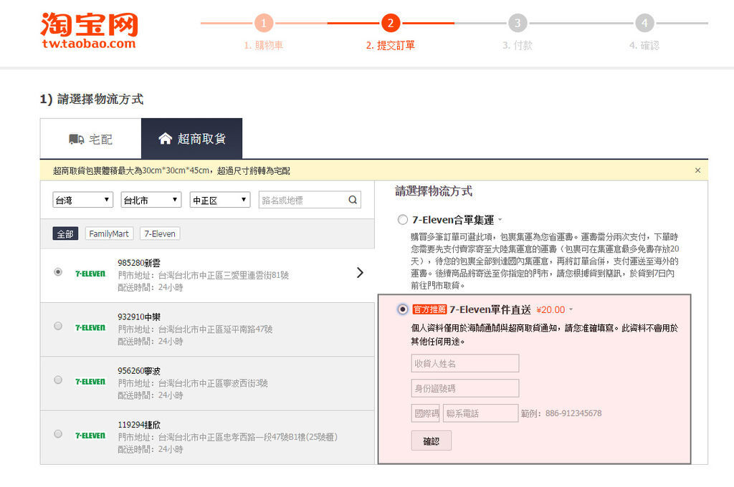Click the 官方推薦 badge
734x487 pixels.
430,309
